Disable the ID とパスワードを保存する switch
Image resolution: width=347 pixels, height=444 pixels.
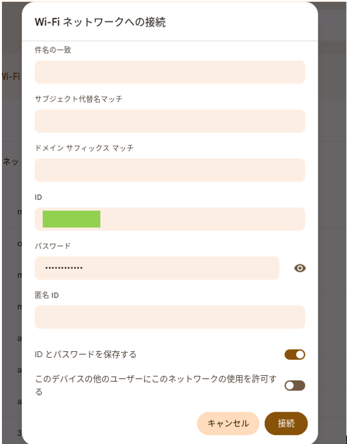[x=295, y=355]
